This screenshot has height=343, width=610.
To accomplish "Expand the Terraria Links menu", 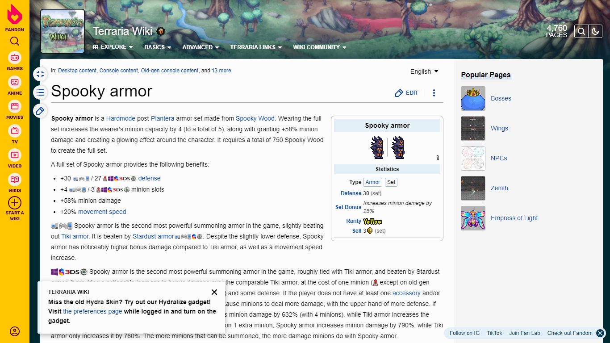I will (256, 47).
